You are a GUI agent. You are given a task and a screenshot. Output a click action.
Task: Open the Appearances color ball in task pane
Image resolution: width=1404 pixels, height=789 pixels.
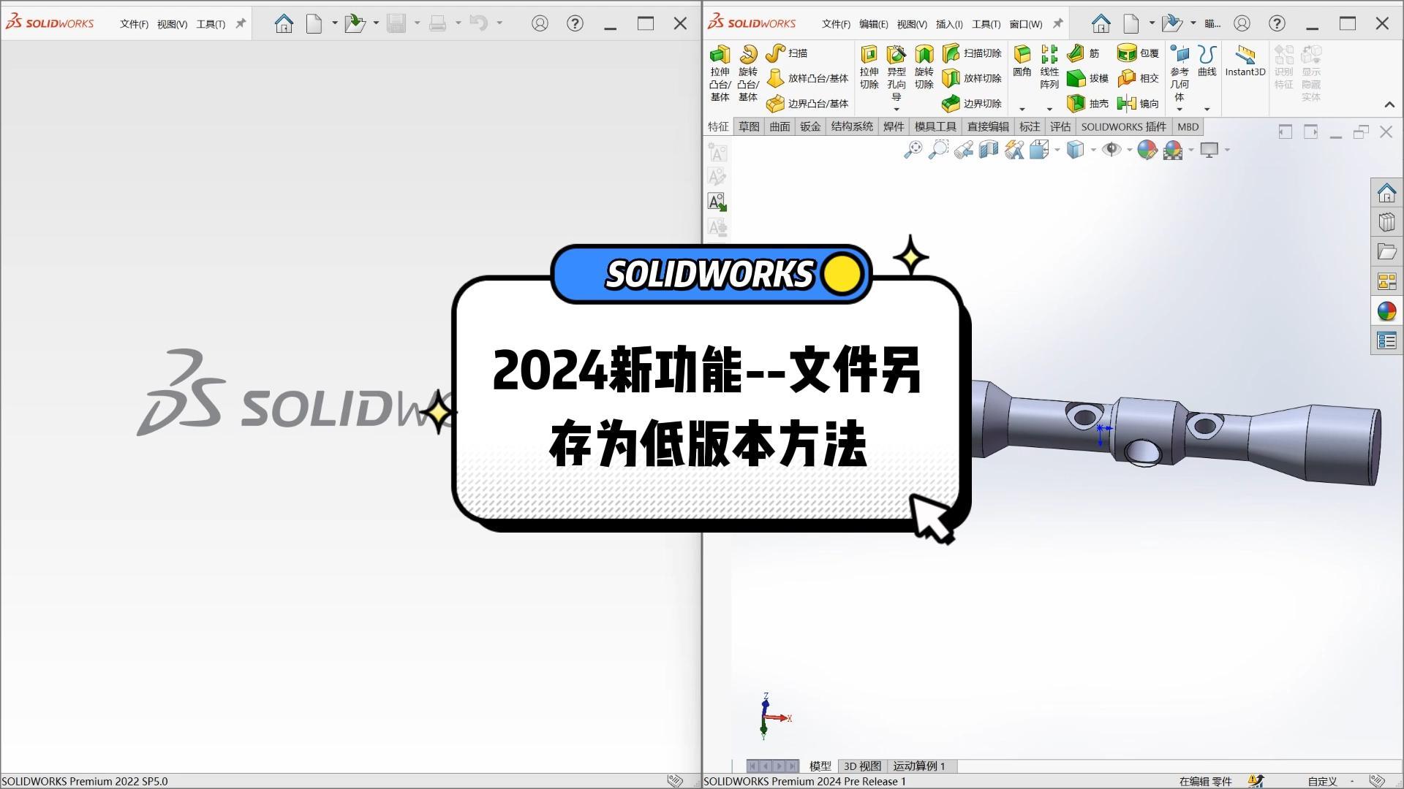pos(1386,311)
